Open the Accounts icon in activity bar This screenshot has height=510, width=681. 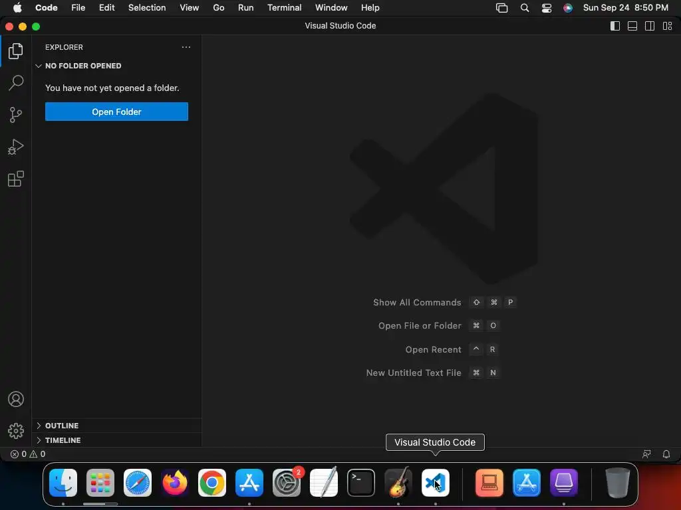pyautogui.click(x=16, y=399)
